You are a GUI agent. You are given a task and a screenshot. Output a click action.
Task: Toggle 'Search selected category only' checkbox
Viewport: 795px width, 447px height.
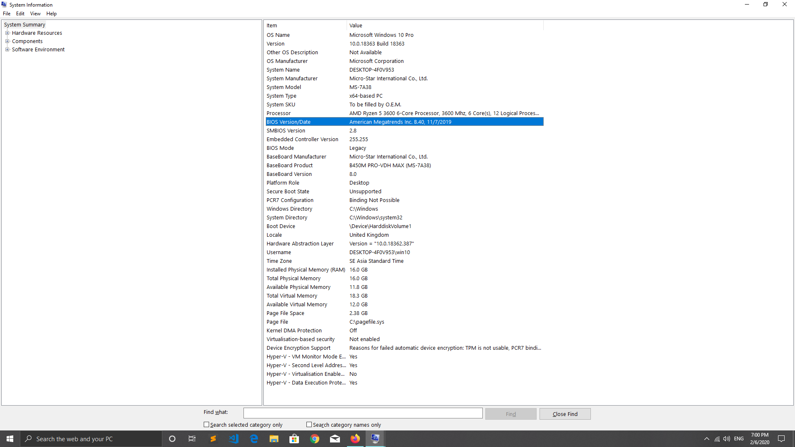click(206, 425)
